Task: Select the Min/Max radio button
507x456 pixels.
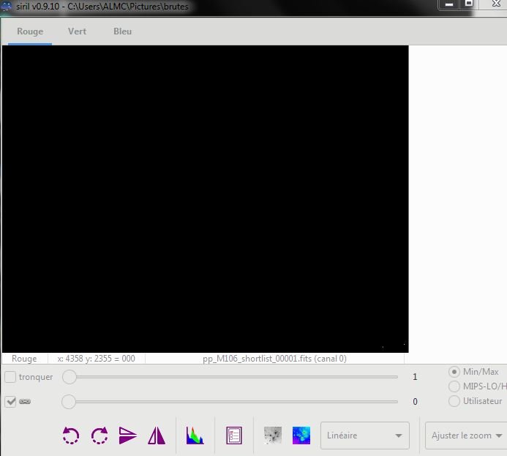Action: coord(454,372)
